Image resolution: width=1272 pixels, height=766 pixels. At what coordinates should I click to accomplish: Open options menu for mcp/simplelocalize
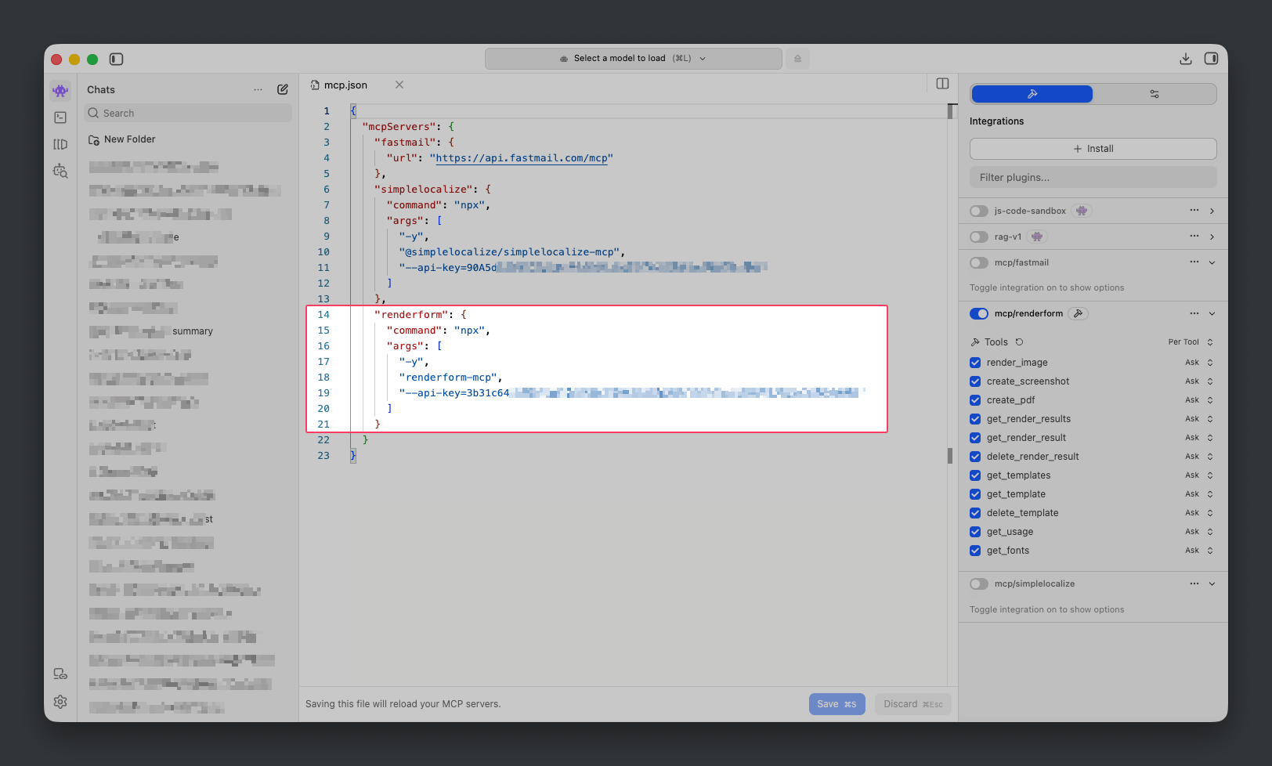pos(1194,584)
